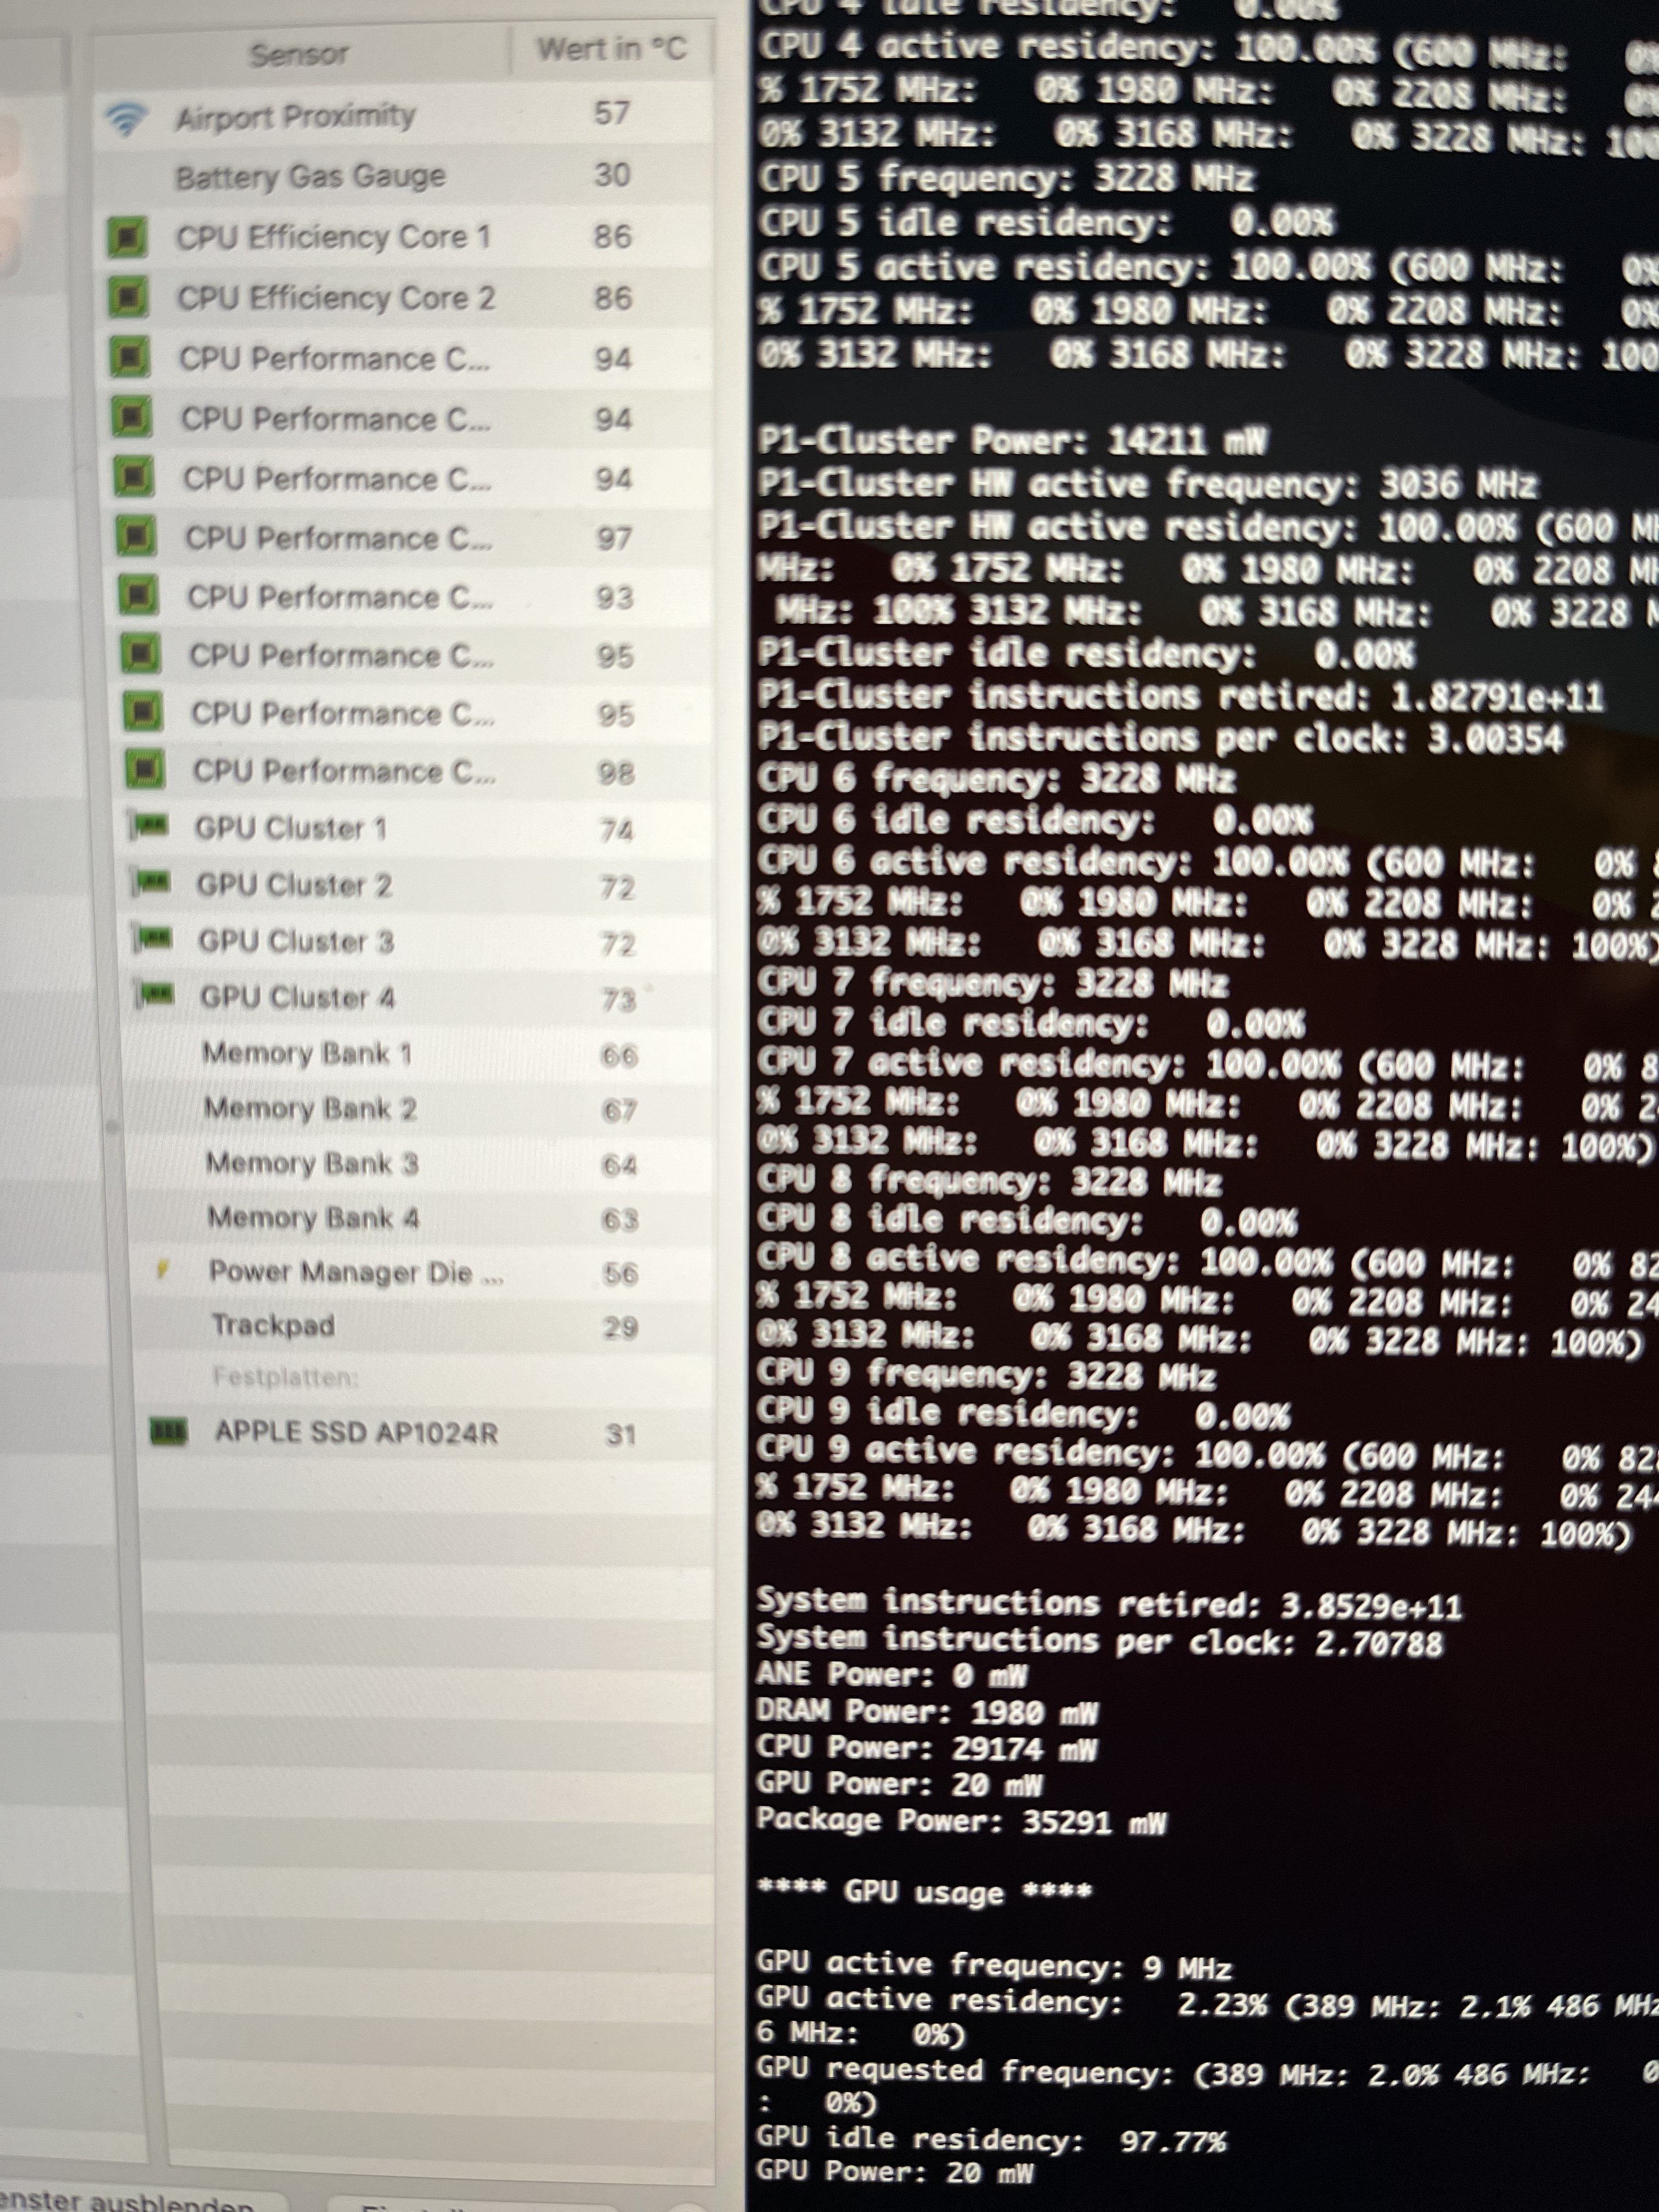Select the Memory Bank 1 row

tap(306, 1053)
